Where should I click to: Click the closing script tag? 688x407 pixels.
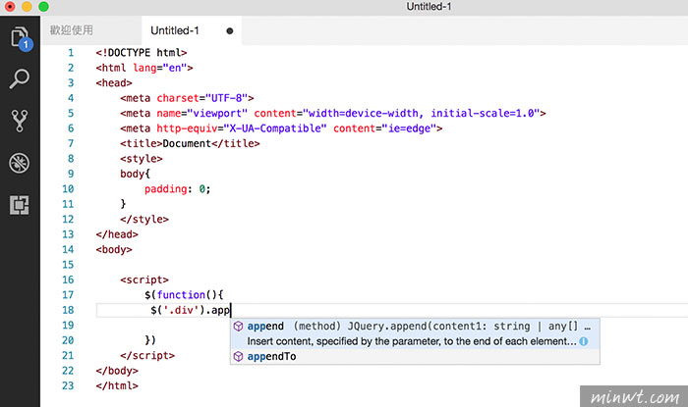(x=147, y=356)
